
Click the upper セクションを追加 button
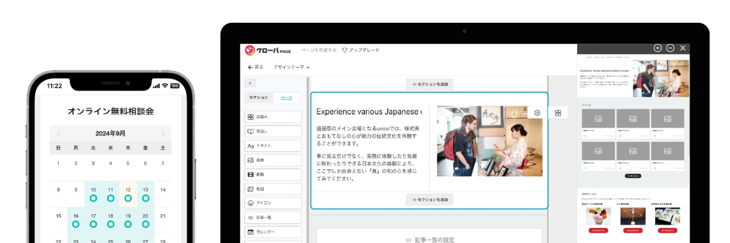430,84
